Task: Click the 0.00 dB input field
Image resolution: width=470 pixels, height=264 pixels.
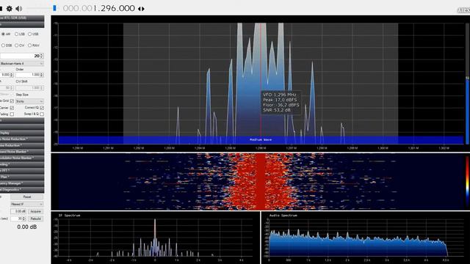Action: (18, 211)
